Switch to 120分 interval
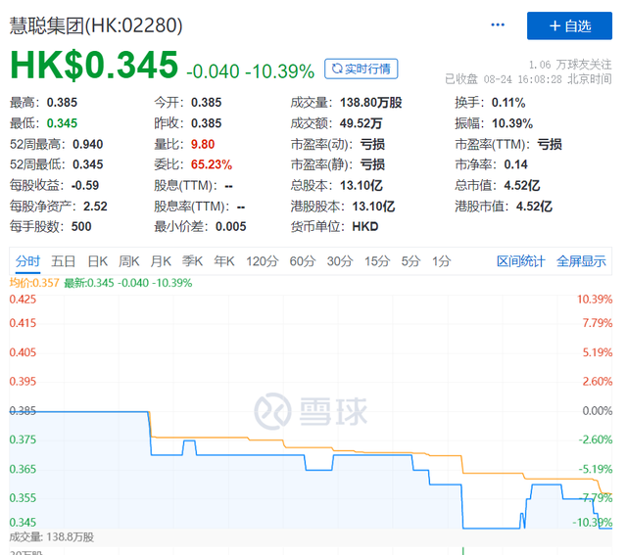 coord(263,261)
